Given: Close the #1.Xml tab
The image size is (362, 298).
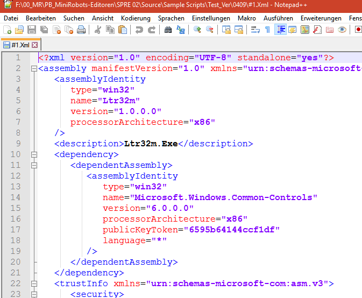Looking at the screenshot, I should click(x=35, y=45).
